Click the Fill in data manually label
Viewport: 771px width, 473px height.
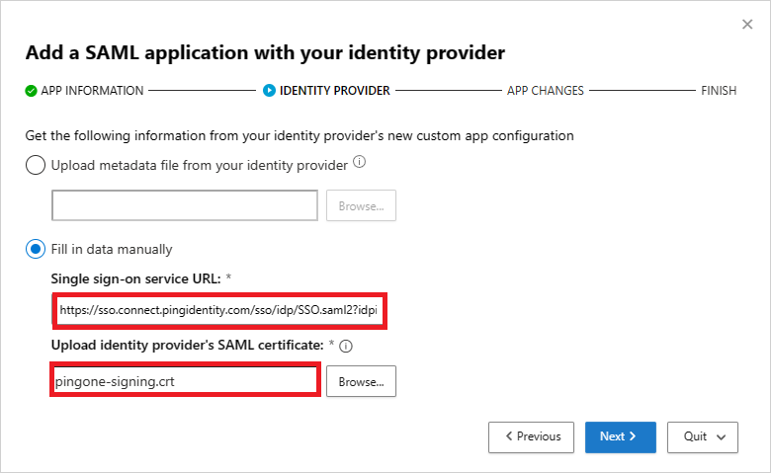112,249
